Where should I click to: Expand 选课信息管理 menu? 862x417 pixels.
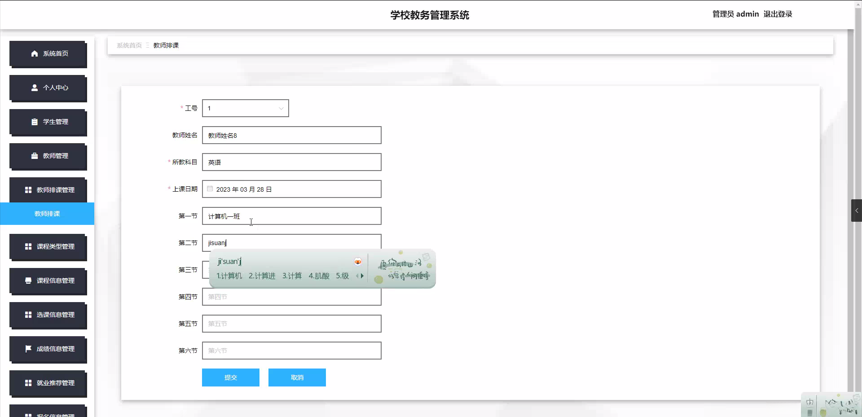point(48,315)
